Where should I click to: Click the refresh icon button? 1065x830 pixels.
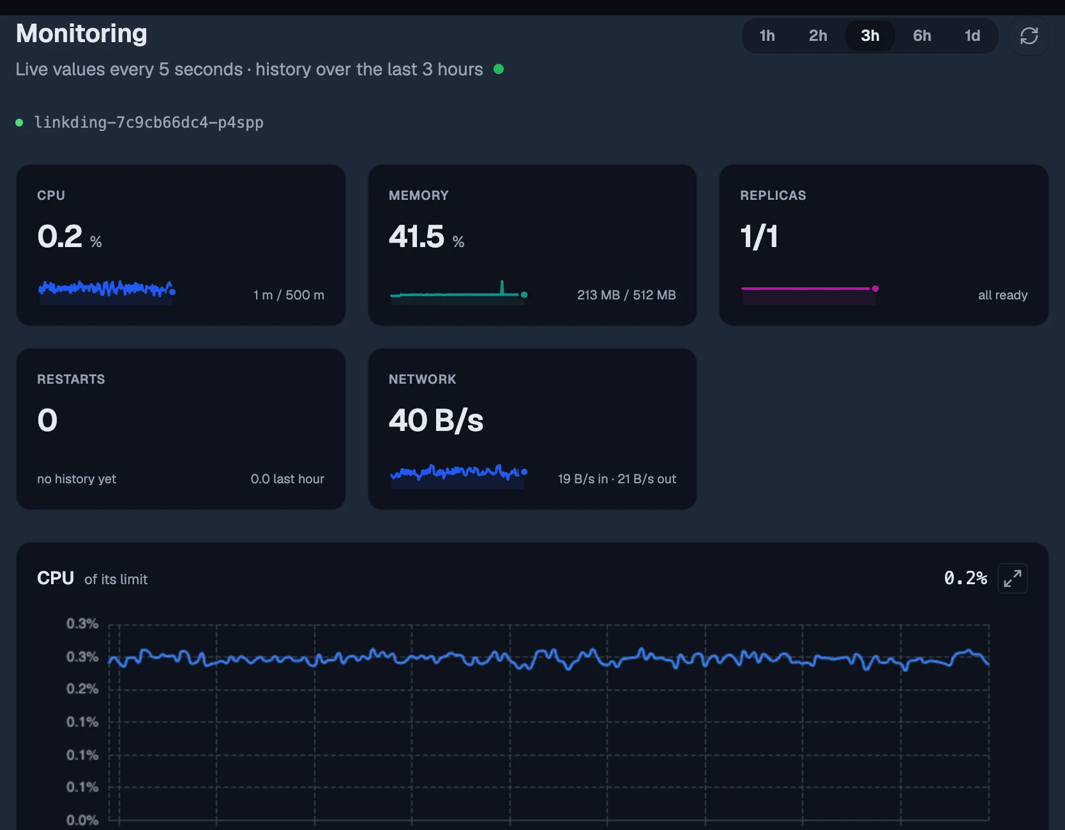[x=1029, y=36]
